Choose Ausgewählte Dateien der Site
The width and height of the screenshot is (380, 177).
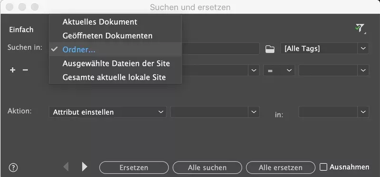click(x=115, y=63)
